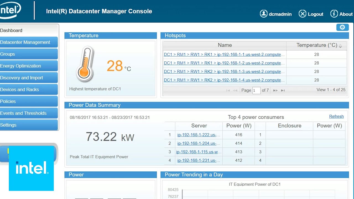Click the Name column header
The width and height of the screenshot is (354, 199).
coord(225,45)
